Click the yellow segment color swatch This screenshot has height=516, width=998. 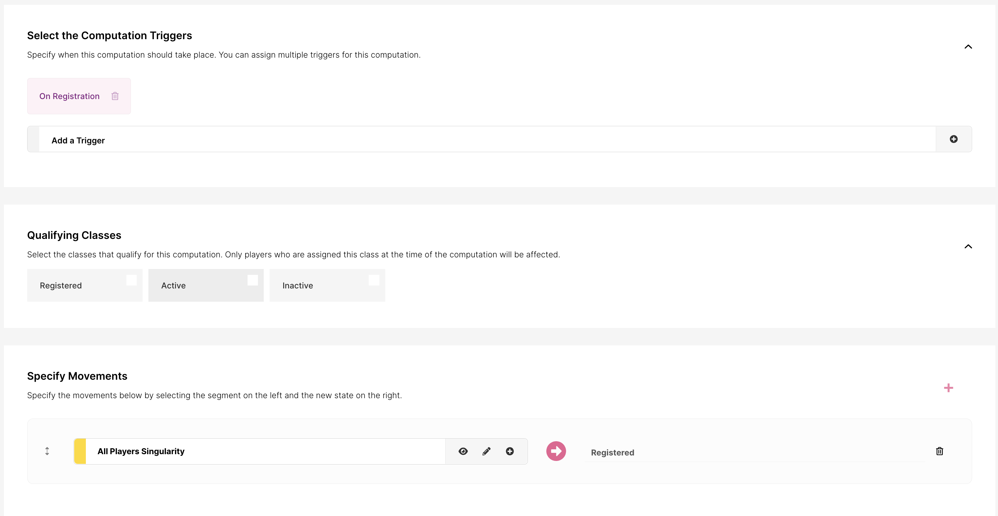80,451
